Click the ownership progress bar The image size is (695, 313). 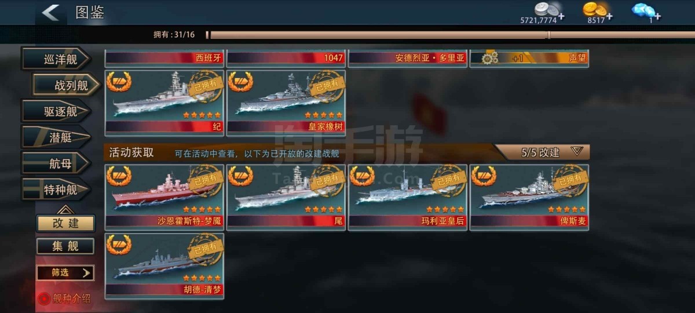(x=450, y=35)
